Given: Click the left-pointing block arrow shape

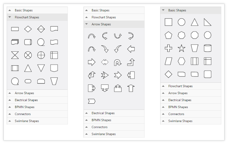Looking at the screenshot, I should [131, 49].
